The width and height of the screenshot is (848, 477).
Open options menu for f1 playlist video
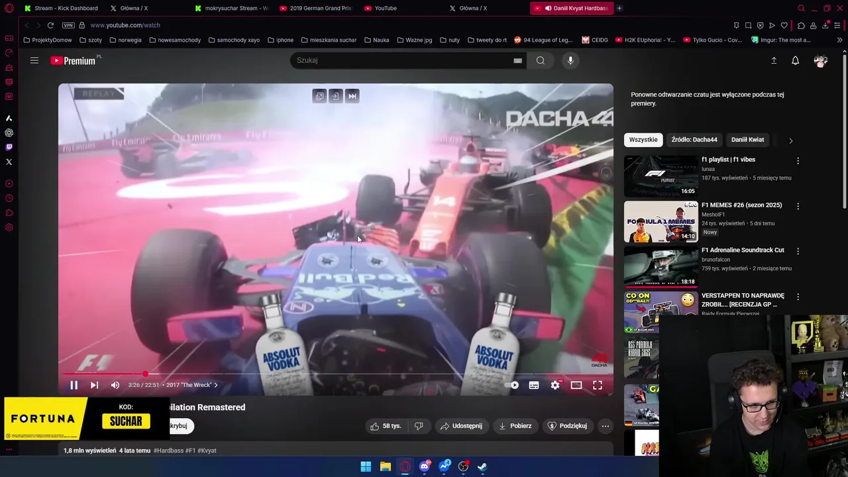pos(798,161)
